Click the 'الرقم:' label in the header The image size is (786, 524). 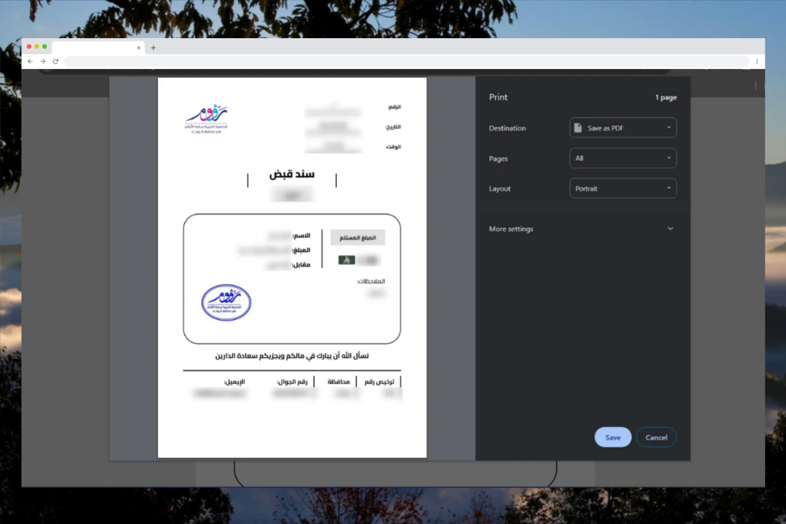(x=395, y=107)
